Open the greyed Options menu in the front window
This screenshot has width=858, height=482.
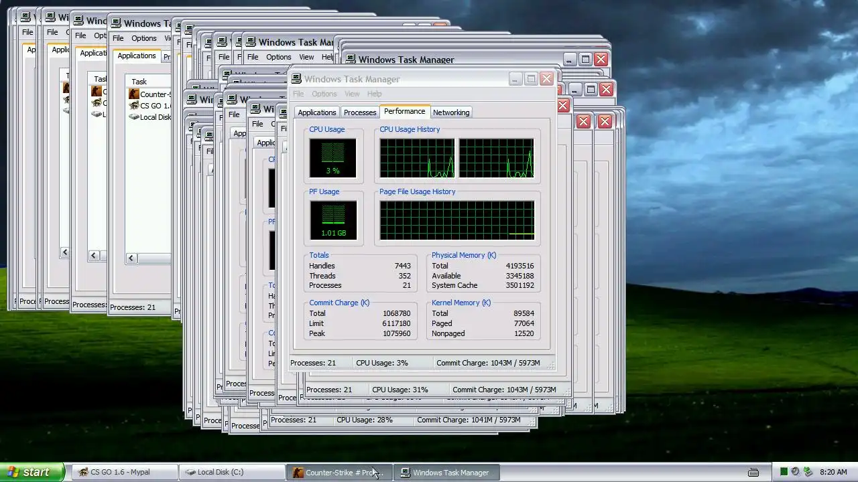click(324, 94)
